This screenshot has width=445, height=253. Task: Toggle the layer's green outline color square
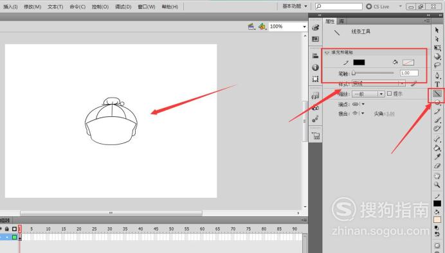[x=15, y=237]
